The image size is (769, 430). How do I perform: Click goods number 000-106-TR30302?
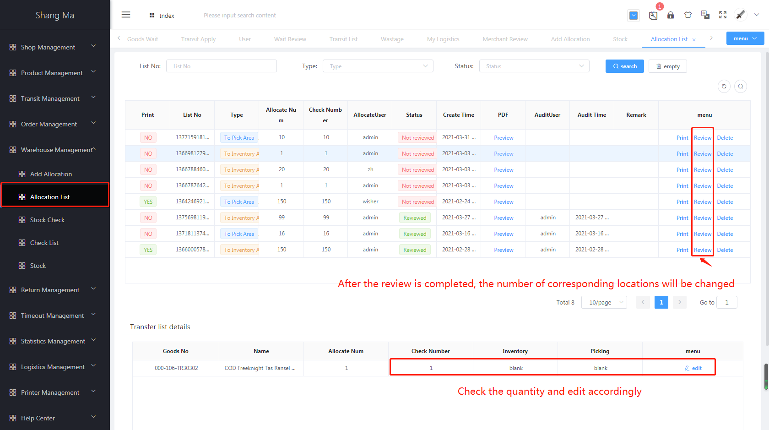pyautogui.click(x=176, y=368)
